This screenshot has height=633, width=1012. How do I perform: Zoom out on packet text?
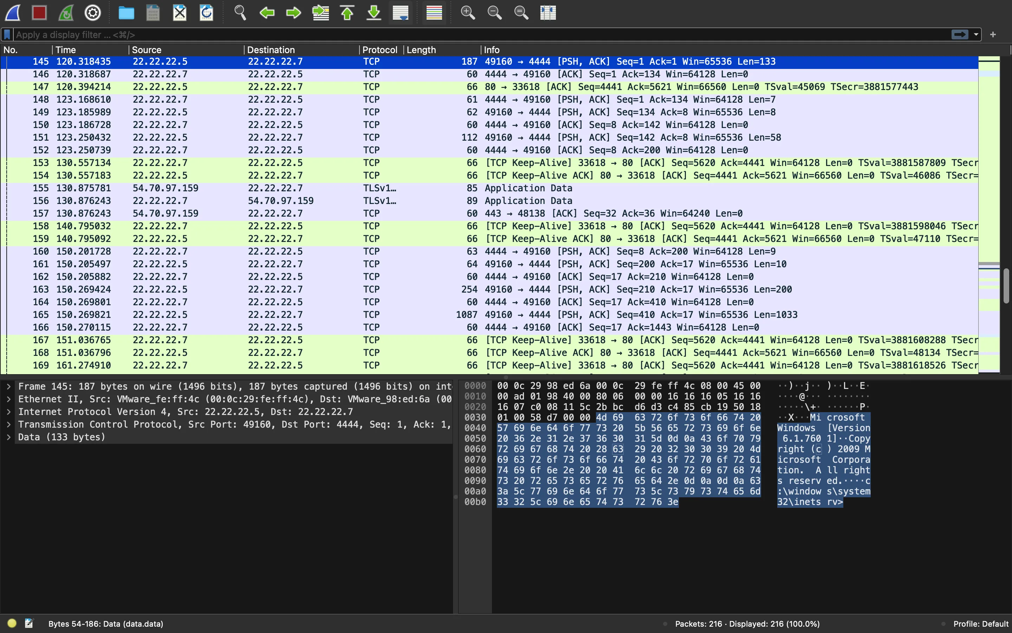point(494,13)
